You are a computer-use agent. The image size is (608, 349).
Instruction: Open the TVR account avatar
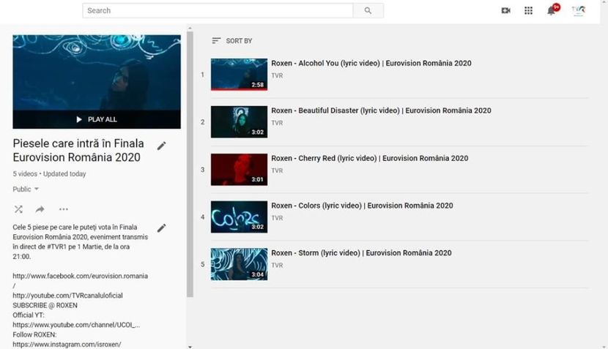tap(578, 10)
